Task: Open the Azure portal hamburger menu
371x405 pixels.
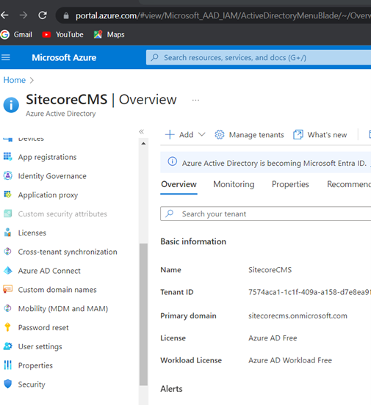Action: pos(6,57)
